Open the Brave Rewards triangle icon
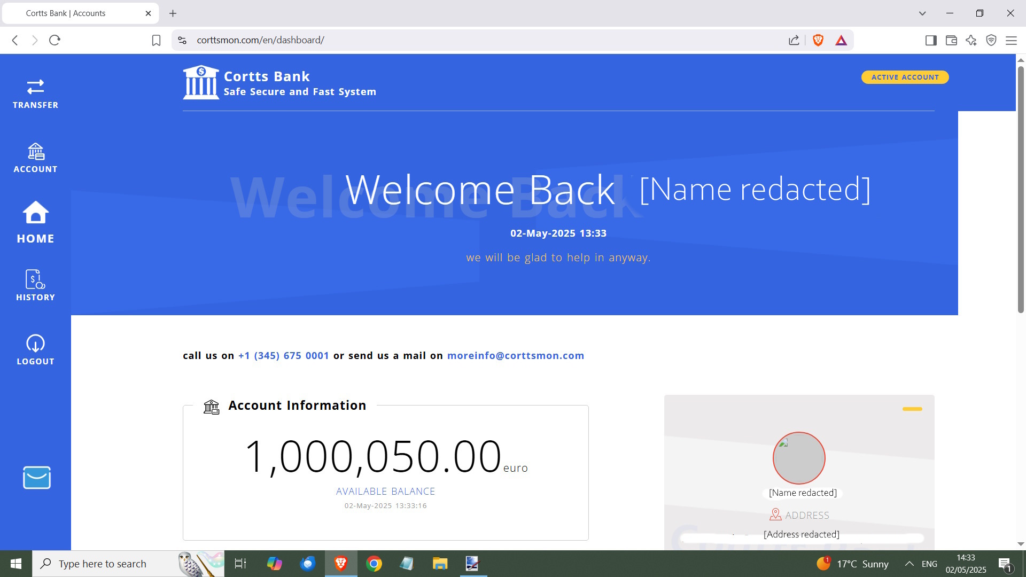 click(x=841, y=40)
